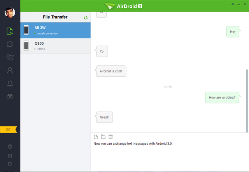Click the 'Local connection' status text
Image resolution: width=249 pixels, height=172 pixels.
coord(47,33)
